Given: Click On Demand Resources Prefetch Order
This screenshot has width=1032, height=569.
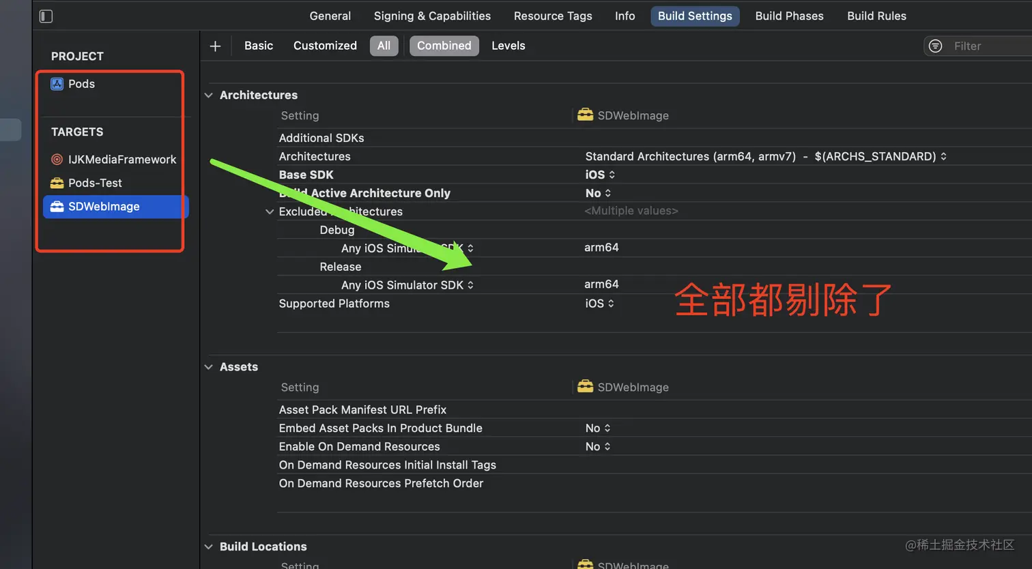Looking at the screenshot, I should [381, 484].
